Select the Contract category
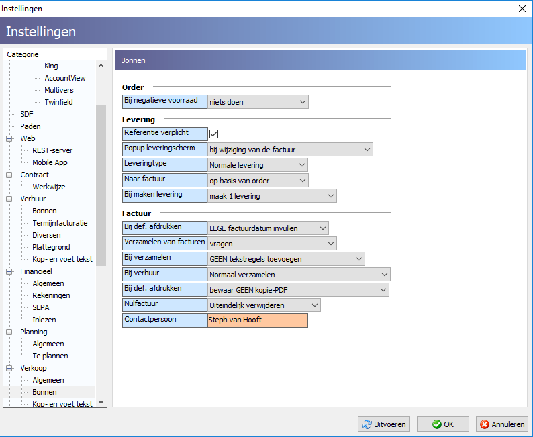 coord(34,175)
